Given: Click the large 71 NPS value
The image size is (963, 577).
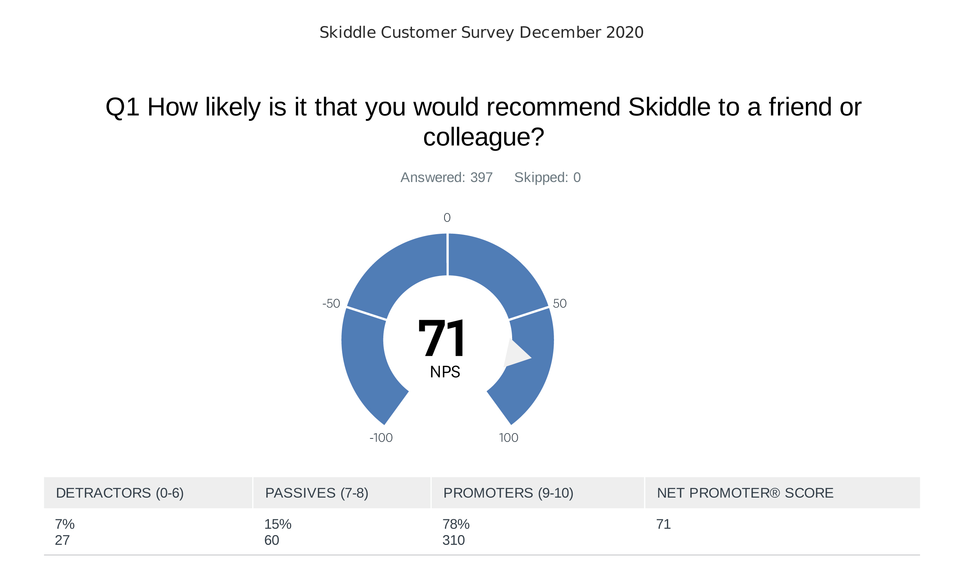Looking at the screenshot, I should 441,338.
